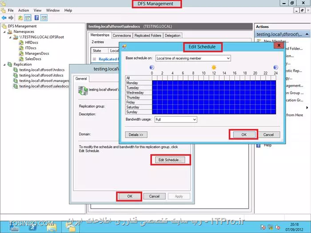Open PowerShell from the taskbar

click(x=33, y=227)
